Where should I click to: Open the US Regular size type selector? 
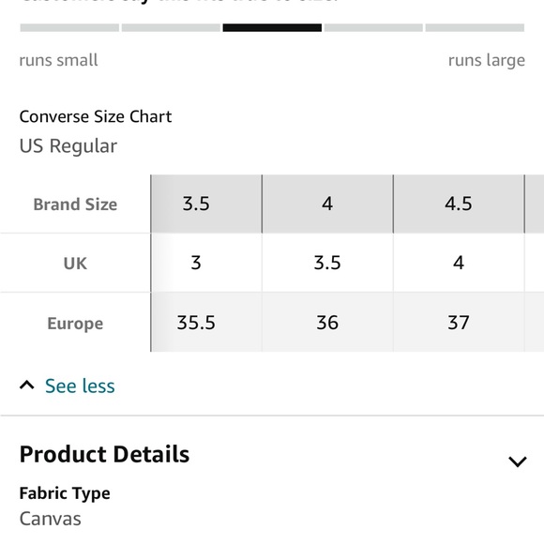click(68, 145)
